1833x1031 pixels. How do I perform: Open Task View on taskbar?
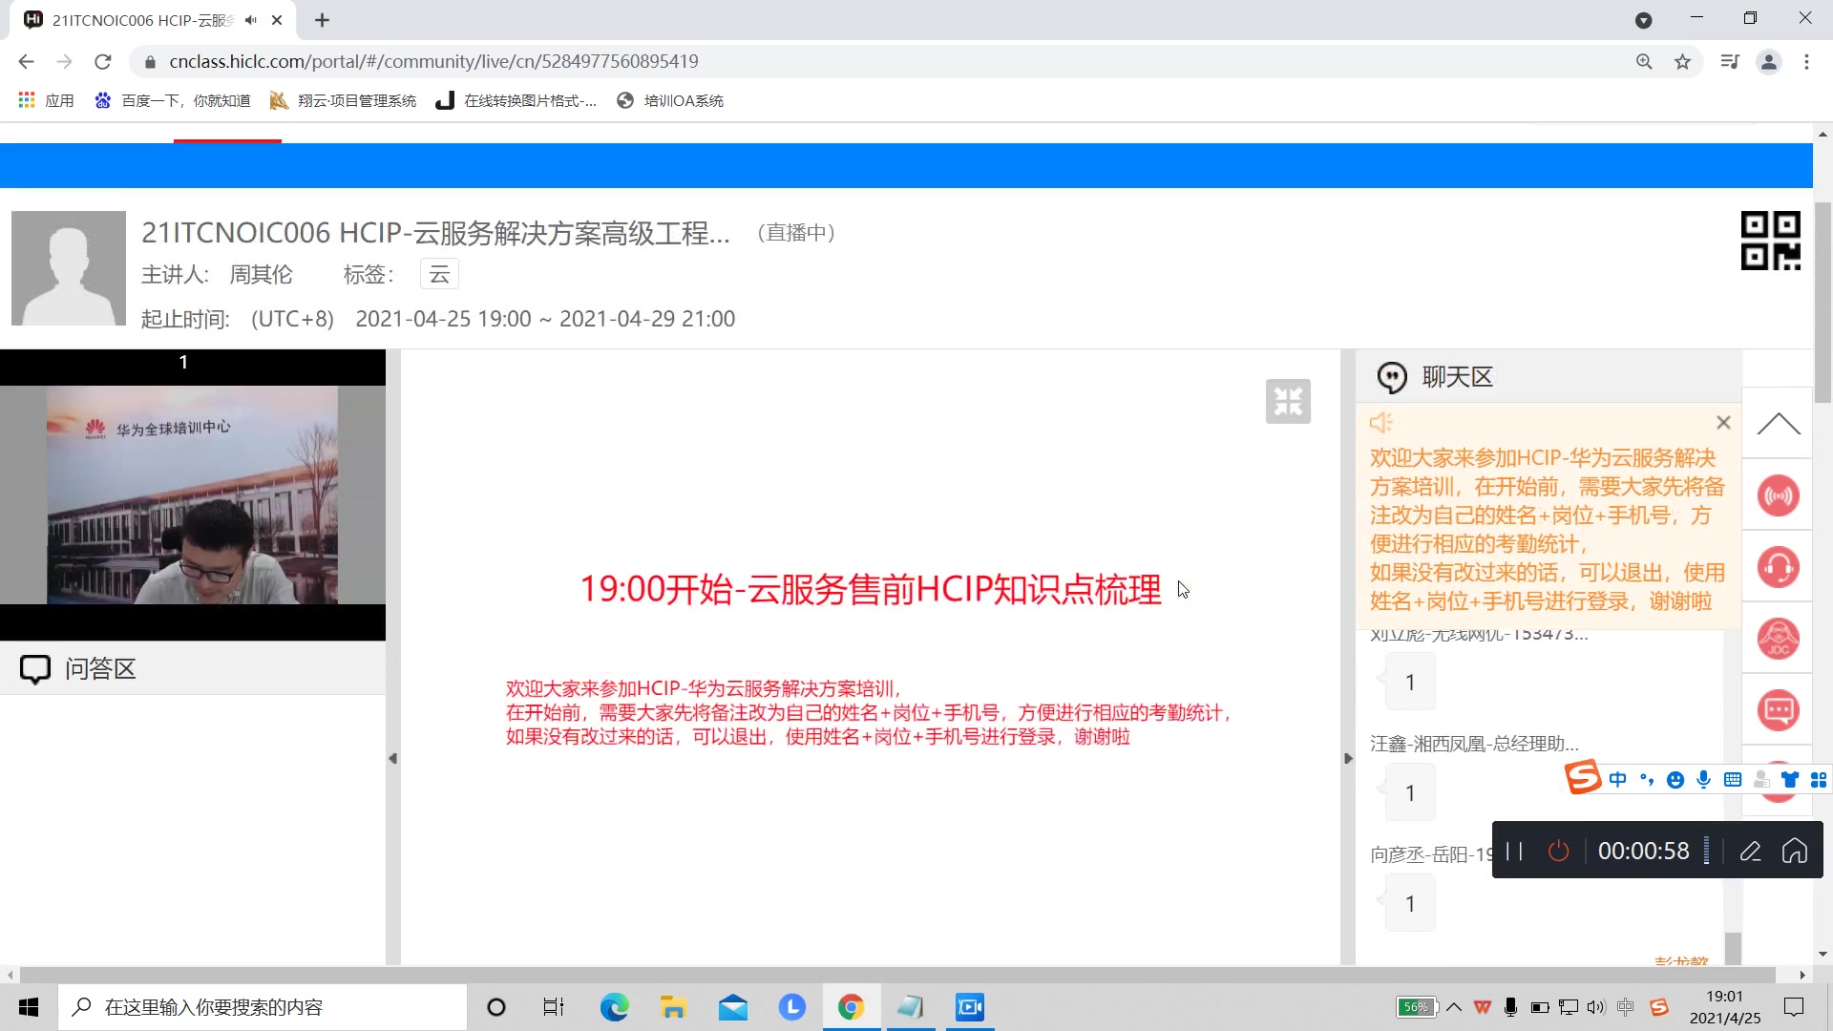click(x=554, y=1007)
